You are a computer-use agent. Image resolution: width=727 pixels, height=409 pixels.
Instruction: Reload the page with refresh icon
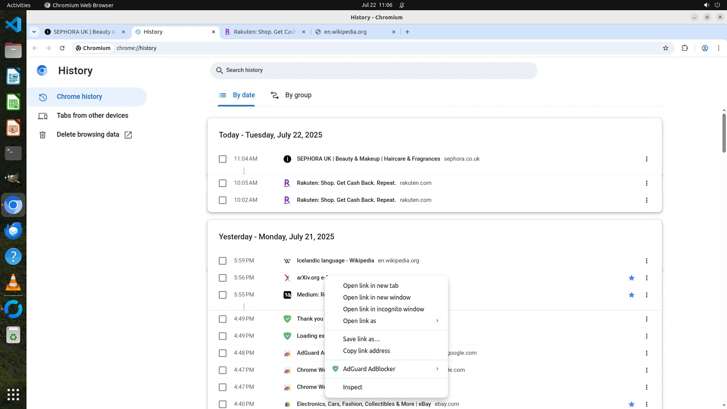pos(62,48)
